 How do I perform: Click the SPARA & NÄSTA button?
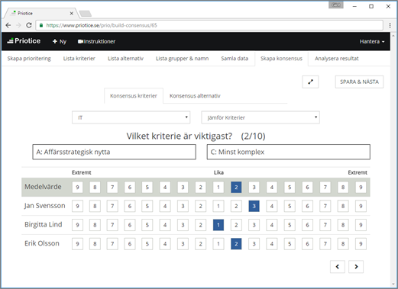pyautogui.click(x=359, y=82)
